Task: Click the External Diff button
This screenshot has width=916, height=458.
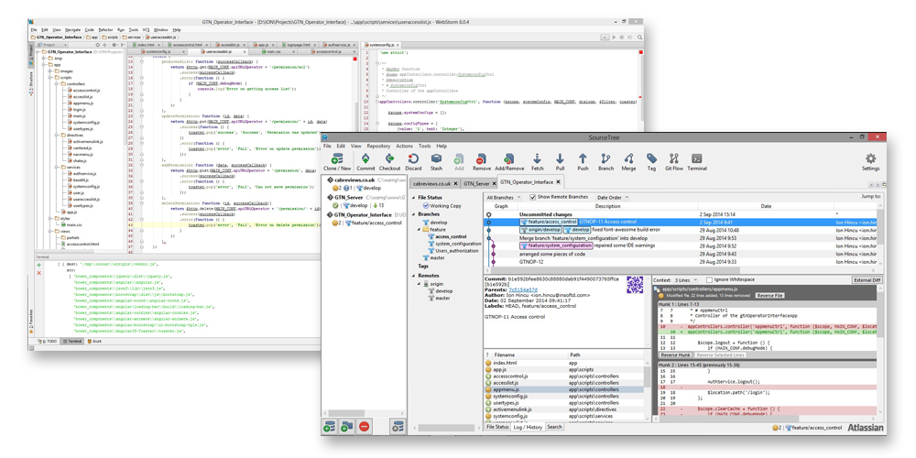Action: pos(867,280)
